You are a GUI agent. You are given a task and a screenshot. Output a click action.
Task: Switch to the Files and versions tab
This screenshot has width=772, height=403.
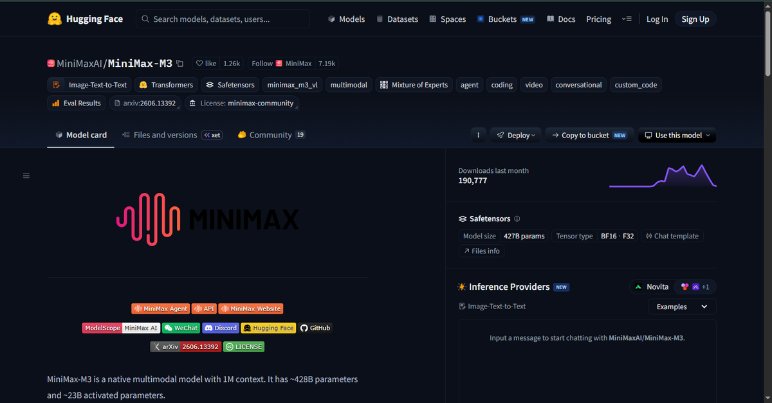(x=172, y=135)
